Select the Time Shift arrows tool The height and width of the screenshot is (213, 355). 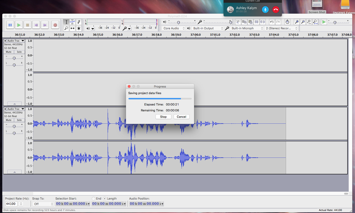[73, 28]
